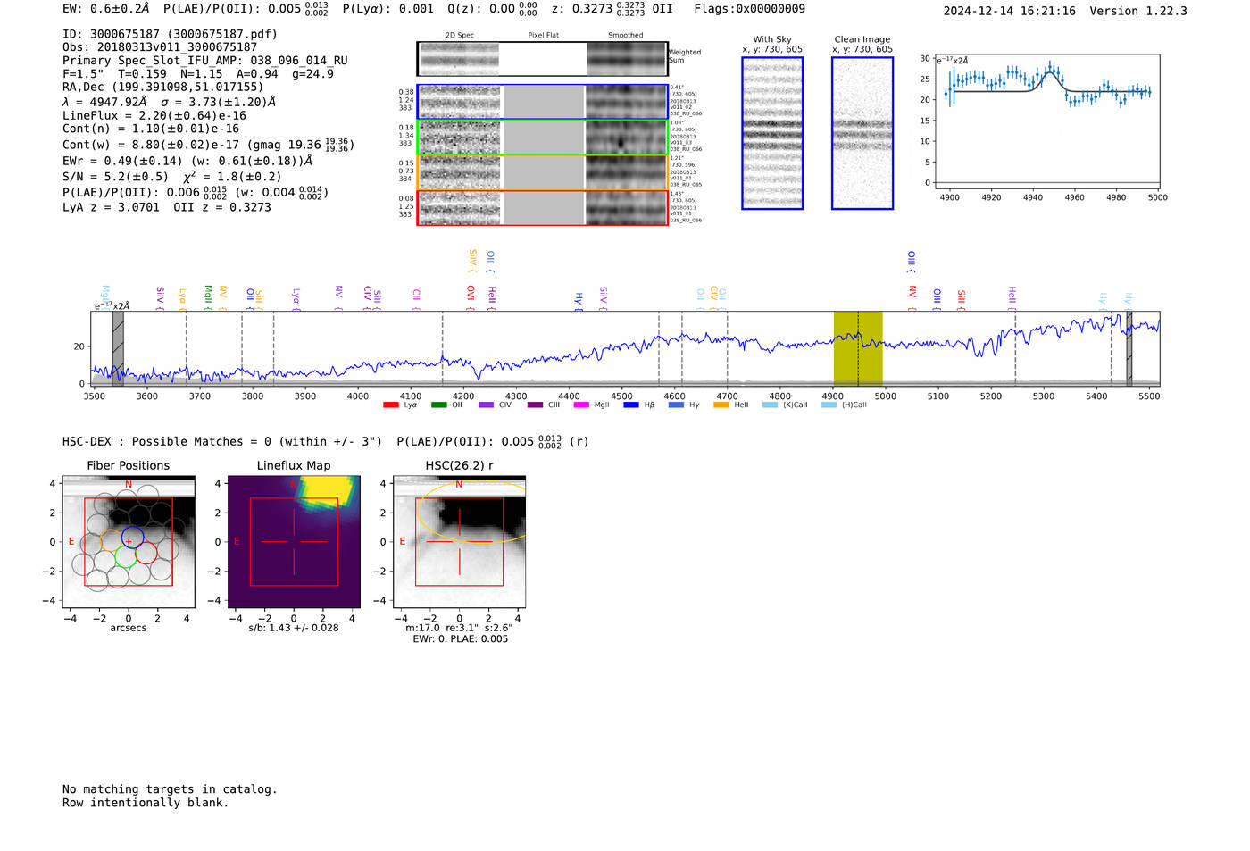The image size is (1250, 851).
Task: Click 'Primary Spec_Slot_IFU_AMP: 038_096_014_RU' line
Action: click(205, 61)
